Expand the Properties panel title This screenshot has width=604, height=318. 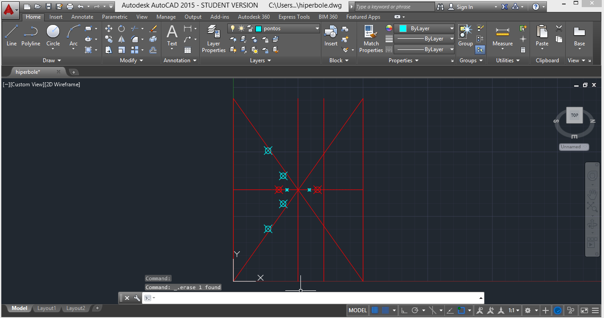click(x=404, y=60)
